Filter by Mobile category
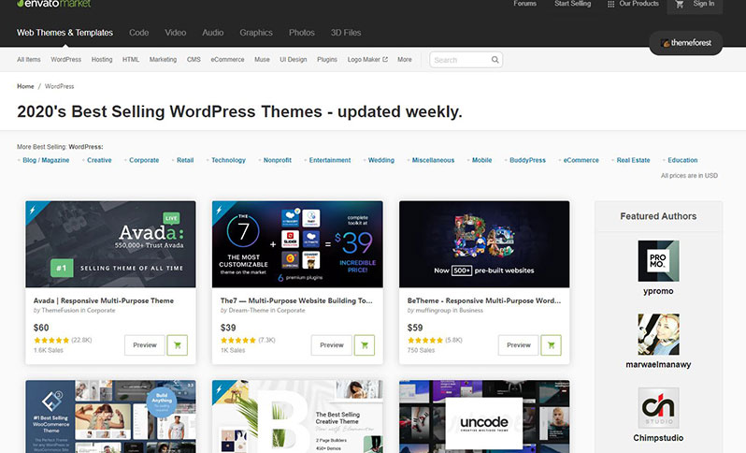This screenshot has width=746, height=453. pos(482,160)
